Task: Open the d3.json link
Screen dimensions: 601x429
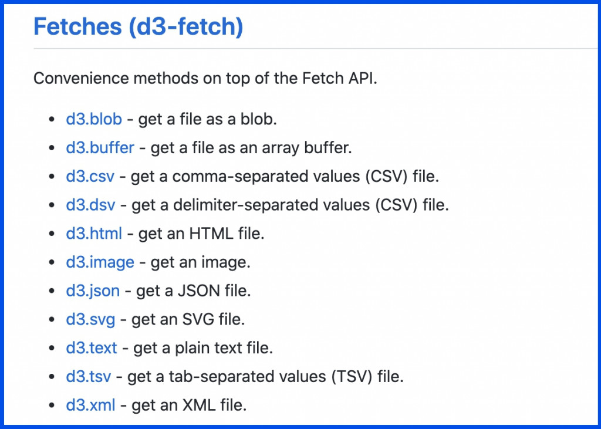Action: pyautogui.click(x=93, y=290)
